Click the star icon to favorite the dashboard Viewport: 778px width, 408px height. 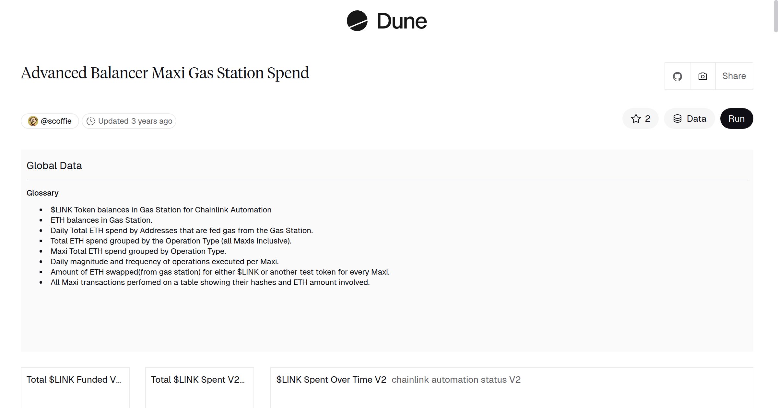click(636, 119)
